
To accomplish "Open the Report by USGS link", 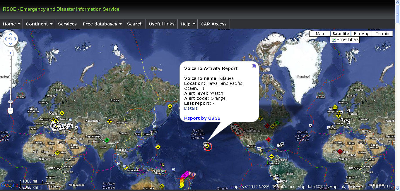I will pyautogui.click(x=202, y=118).
